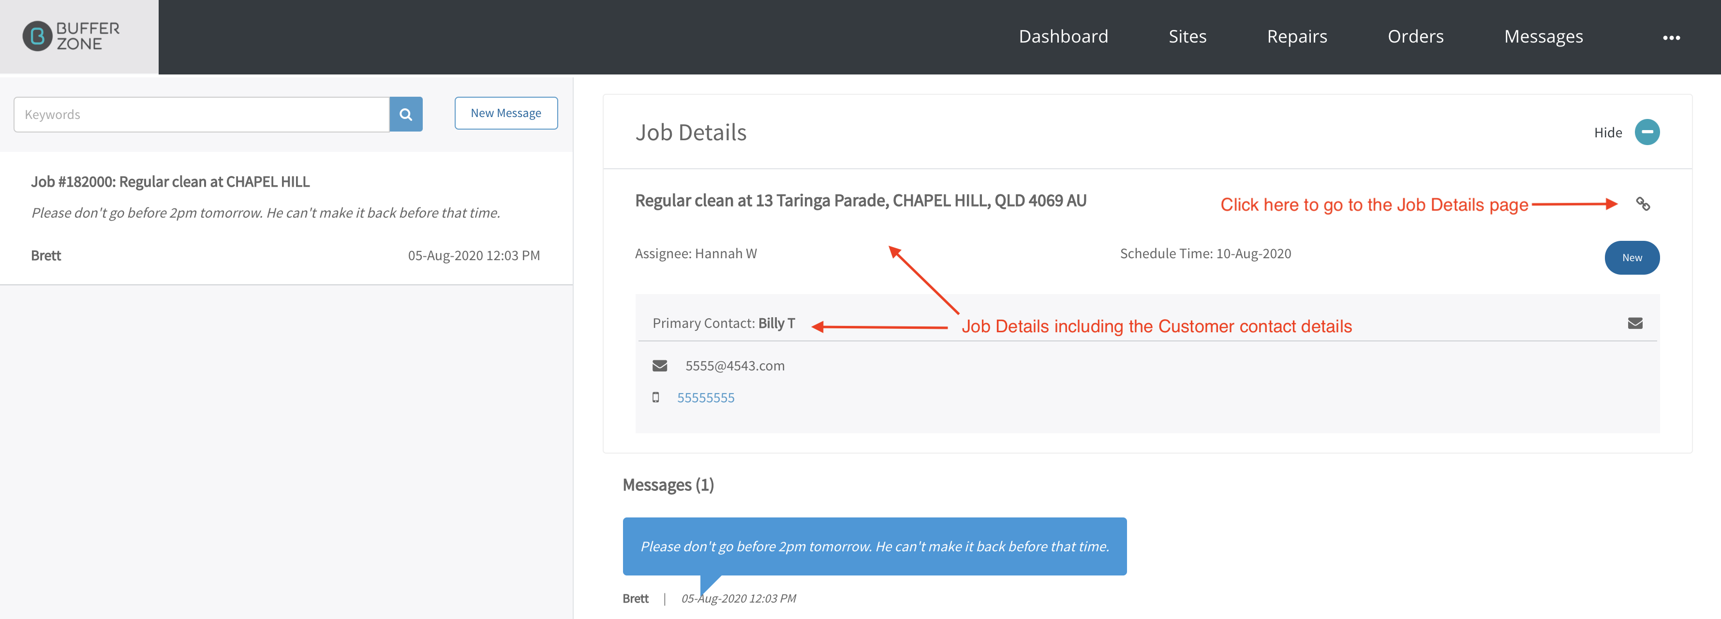Click the phone icon beside 55555555
The height and width of the screenshot is (619, 1721).
point(655,398)
